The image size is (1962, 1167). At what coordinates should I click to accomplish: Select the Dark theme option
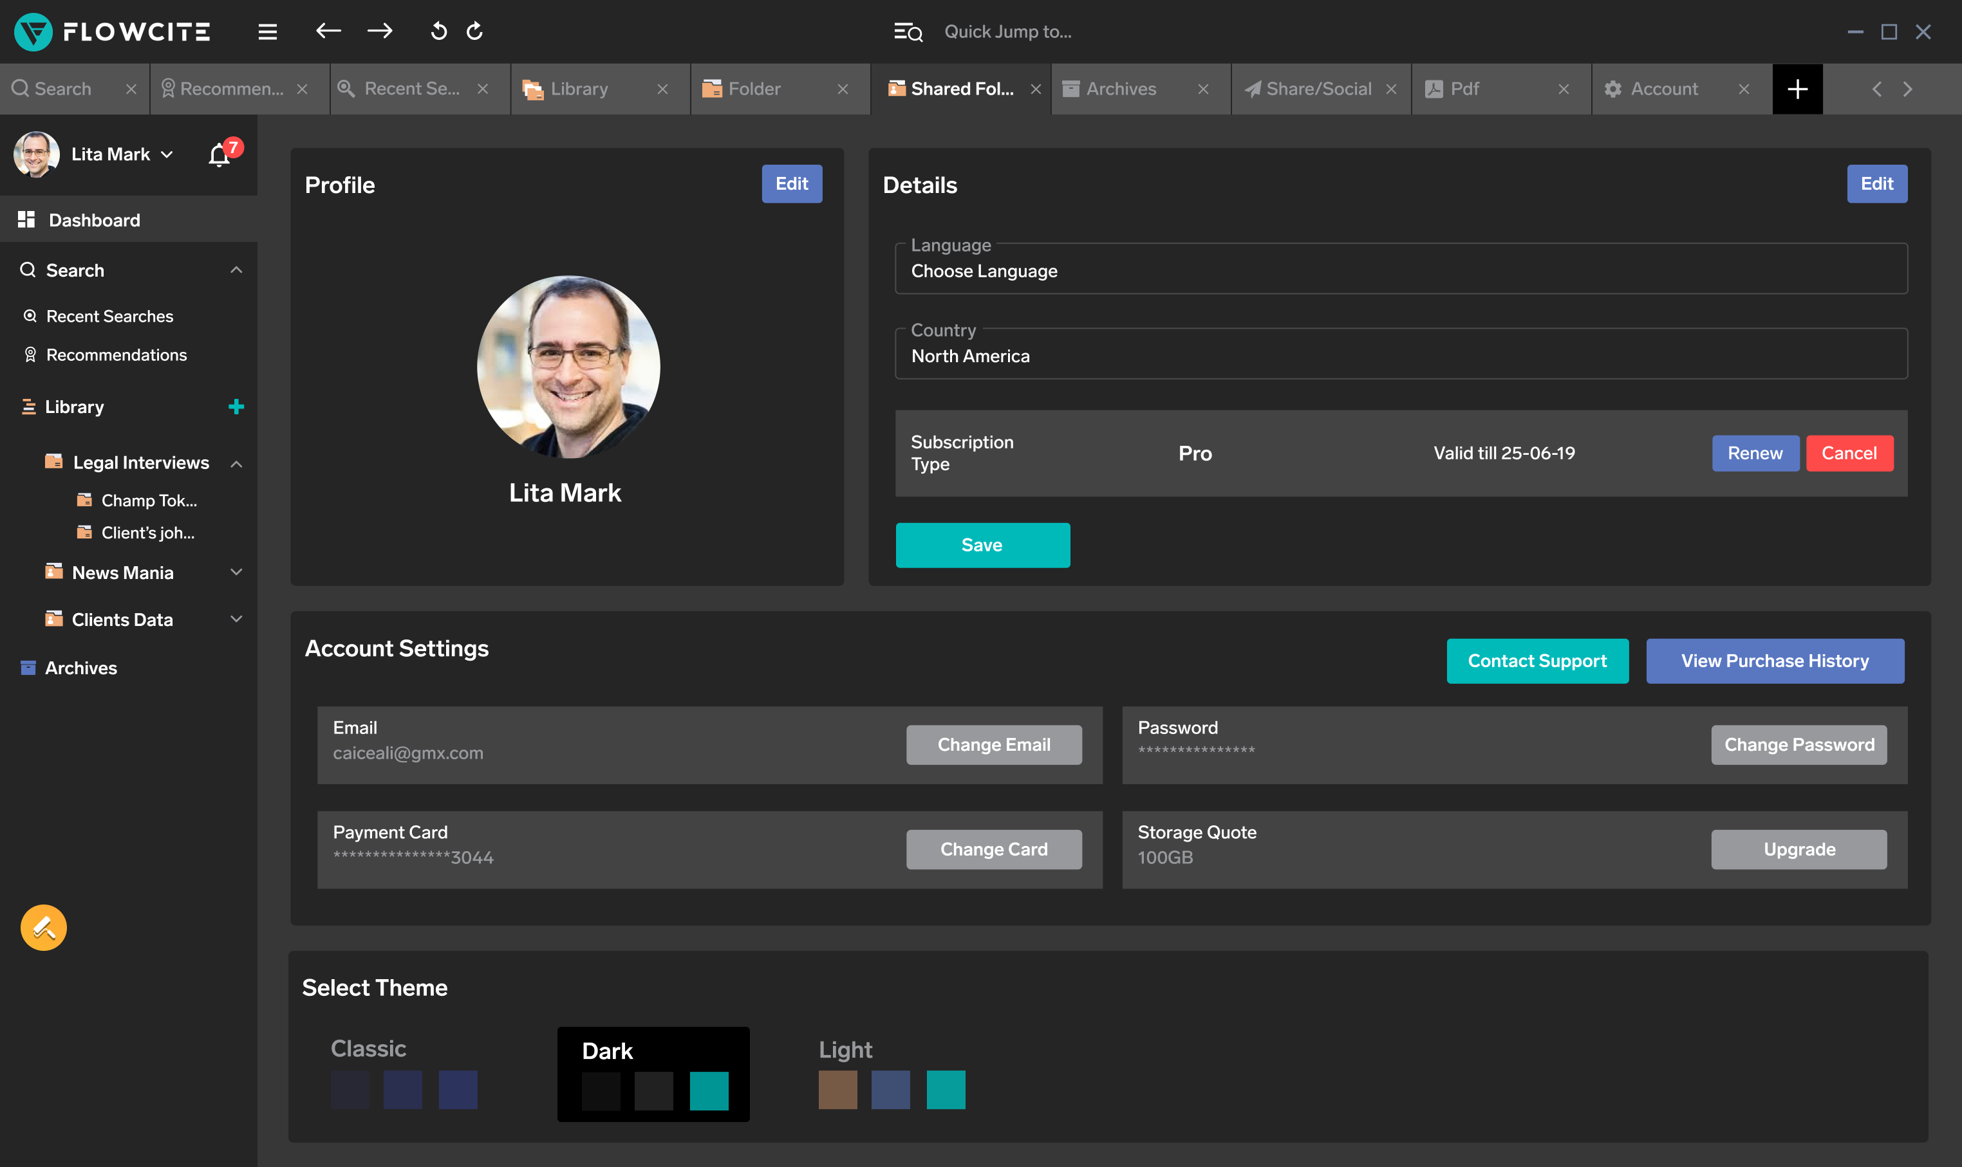click(x=653, y=1074)
